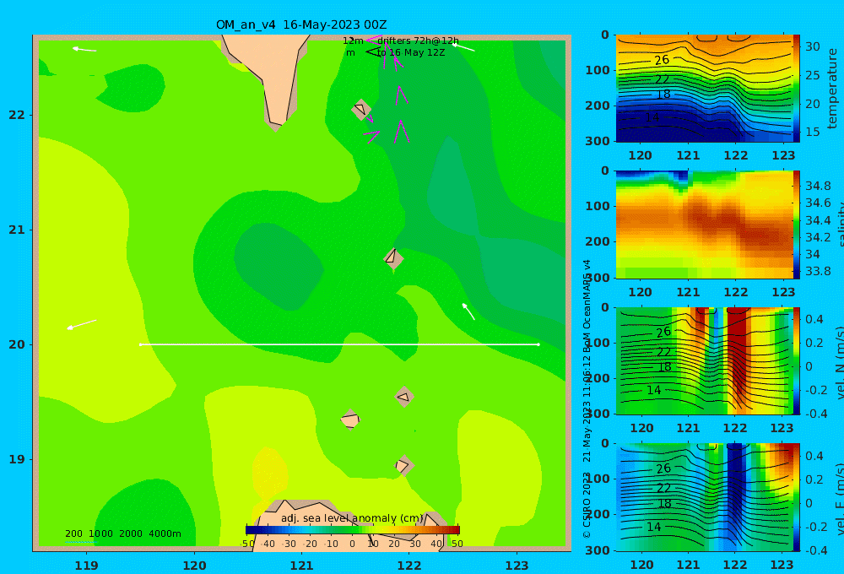Click the 0 tick on sea level colorbar

click(353, 544)
